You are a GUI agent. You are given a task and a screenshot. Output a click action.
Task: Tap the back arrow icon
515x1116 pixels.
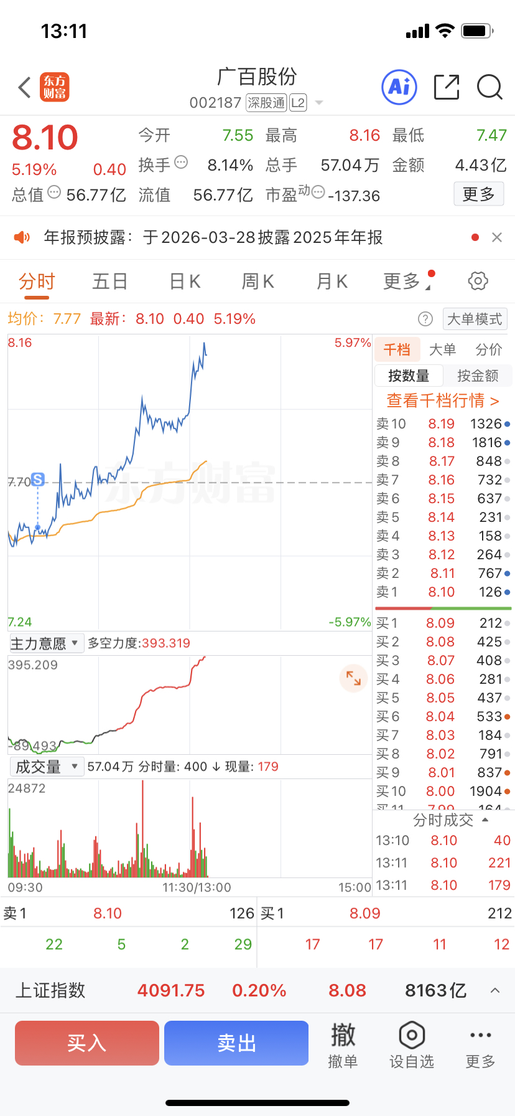(x=25, y=88)
